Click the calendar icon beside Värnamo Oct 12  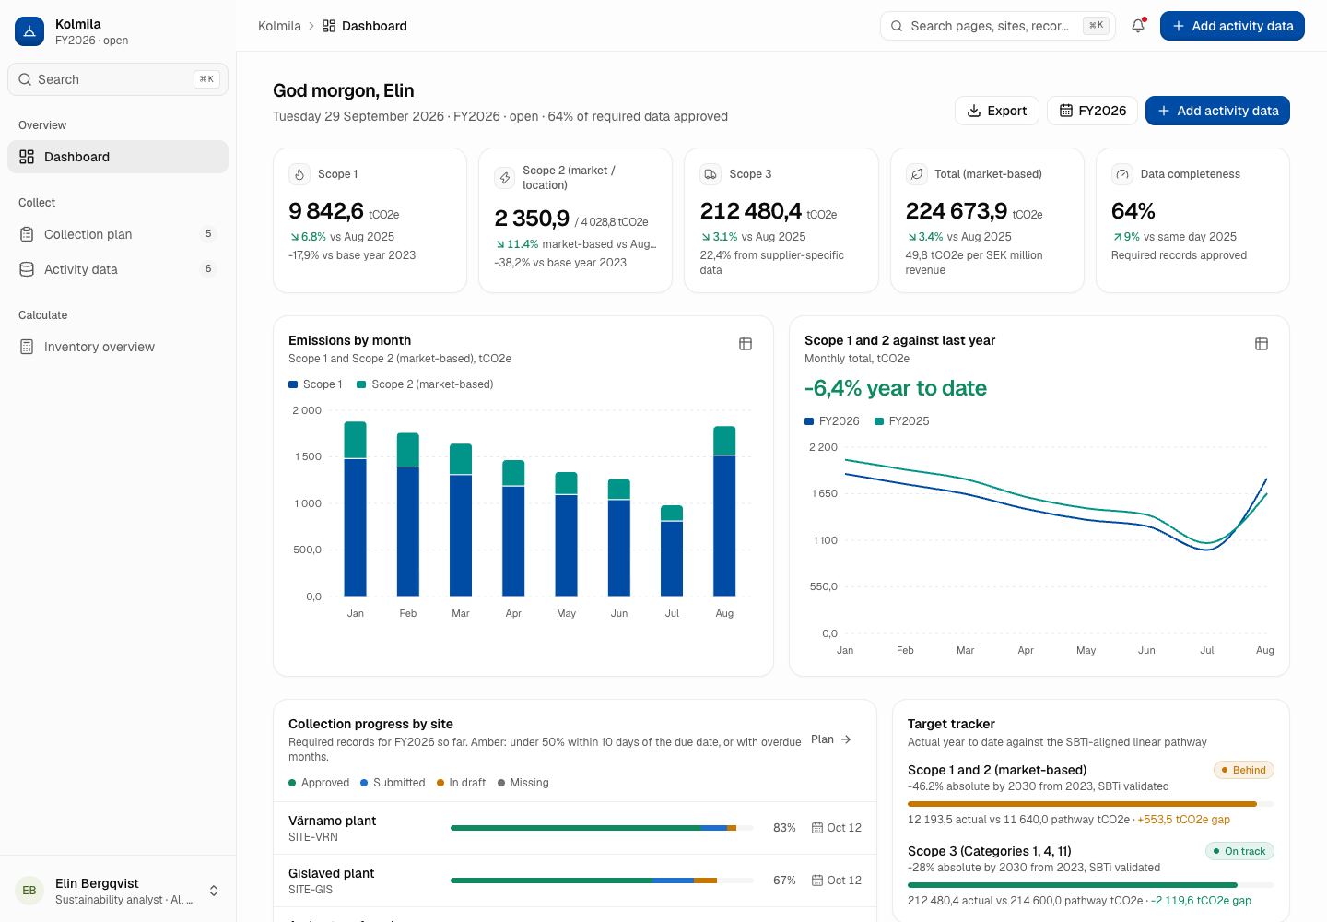click(817, 828)
